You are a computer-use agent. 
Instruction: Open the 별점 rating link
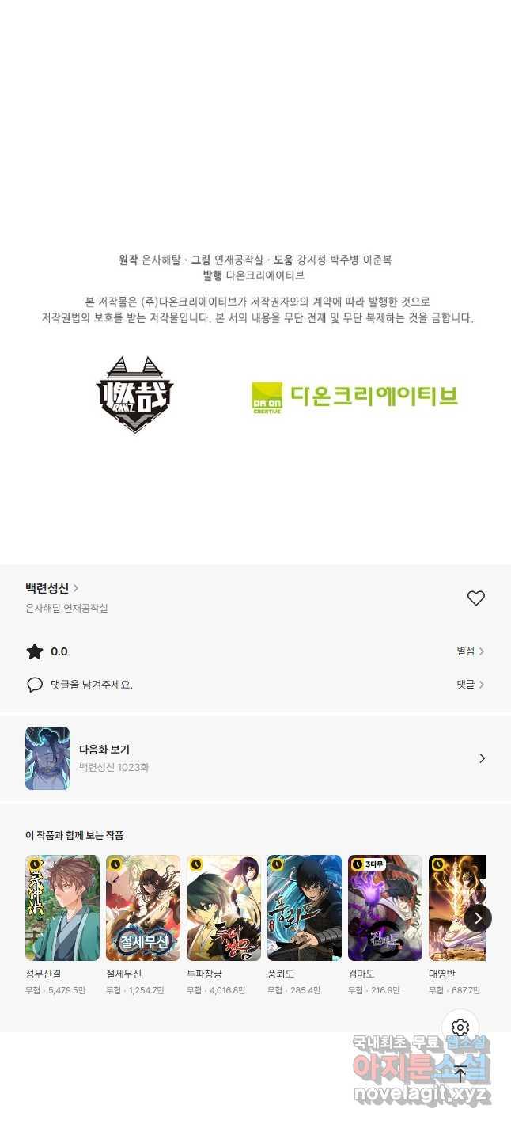[x=471, y=651]
